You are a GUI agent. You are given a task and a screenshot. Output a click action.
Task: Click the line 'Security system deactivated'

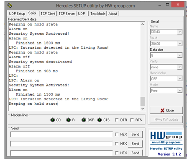coord(40,62)
